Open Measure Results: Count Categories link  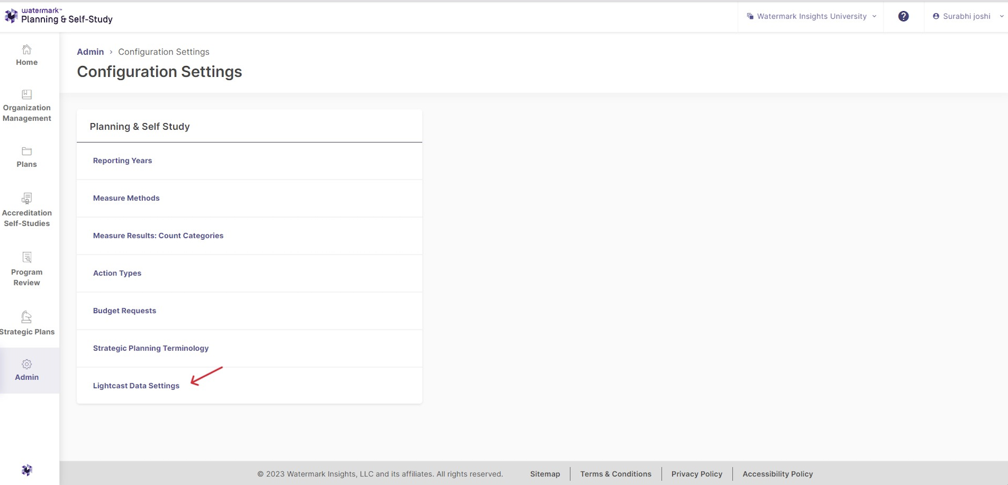[x=158, y=235]
